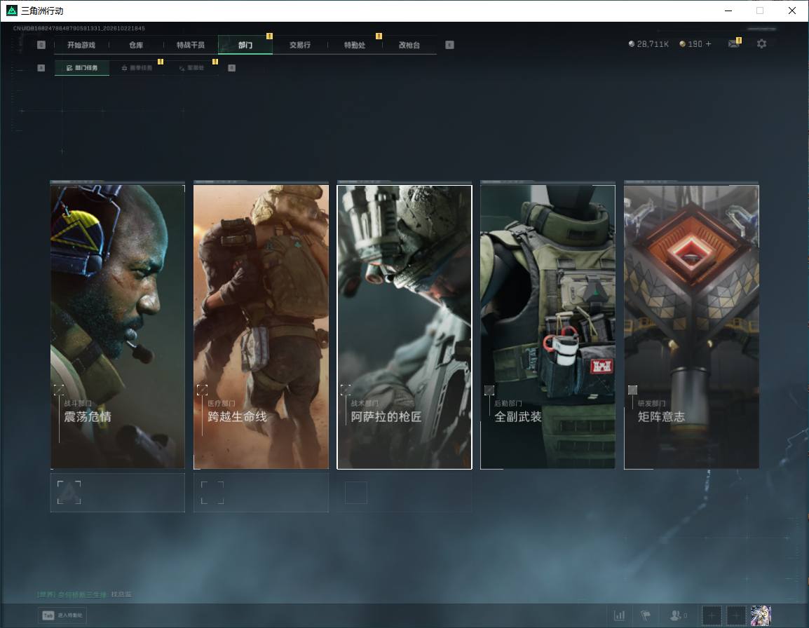Click the 三角洲行动 app logo icon

pos(11,11)
